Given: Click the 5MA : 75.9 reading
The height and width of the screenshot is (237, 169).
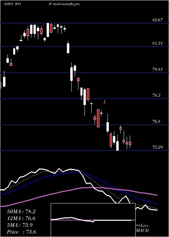Looking at the screenshot, I should click(20, 225).
